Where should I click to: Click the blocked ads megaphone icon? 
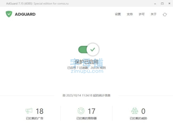pyautogui.click(x=29, y=111)
